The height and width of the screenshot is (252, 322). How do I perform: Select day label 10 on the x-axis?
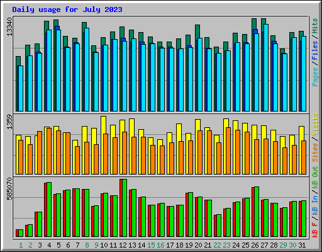[104, 245]
